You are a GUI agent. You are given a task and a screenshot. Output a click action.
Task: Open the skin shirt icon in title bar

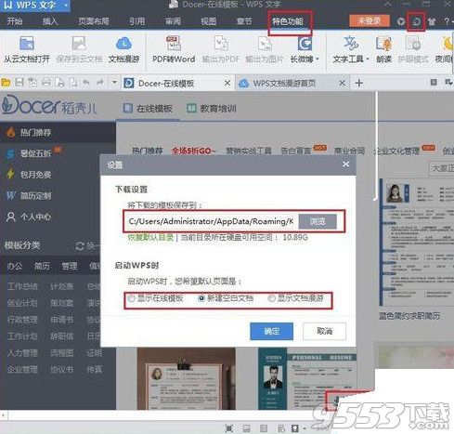(432, 21)
